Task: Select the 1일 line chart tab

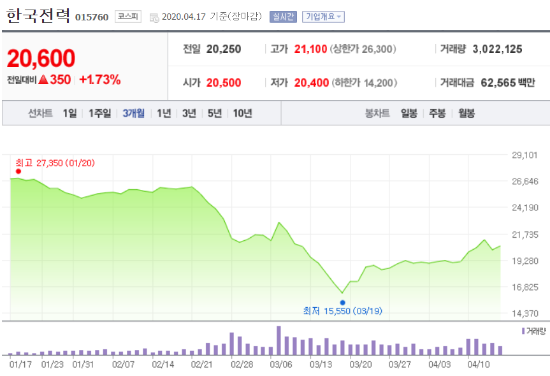Action: [x=70, y=113]
